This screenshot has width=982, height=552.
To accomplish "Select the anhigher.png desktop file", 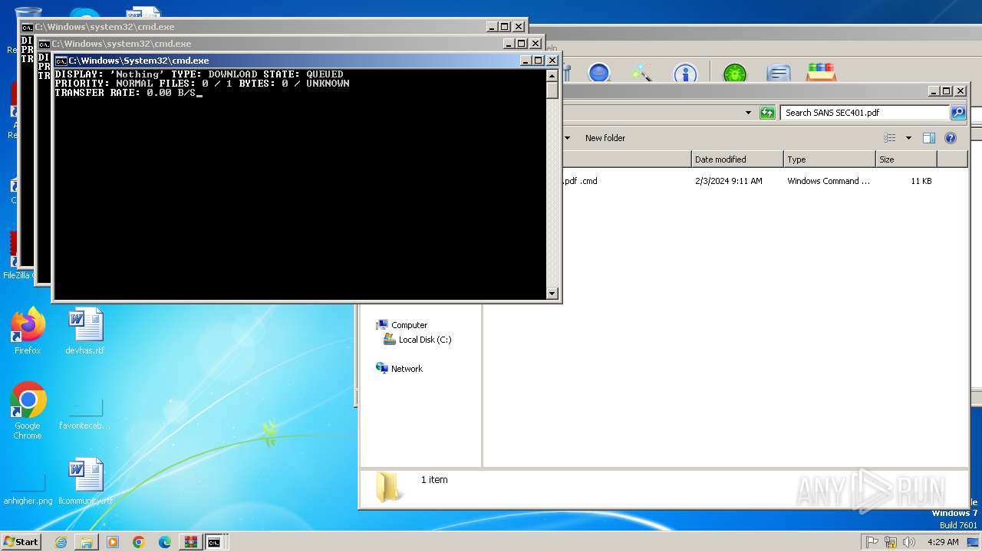I will 28,489.
